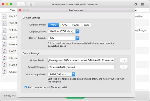Select AAC output format

click(64, 25)
